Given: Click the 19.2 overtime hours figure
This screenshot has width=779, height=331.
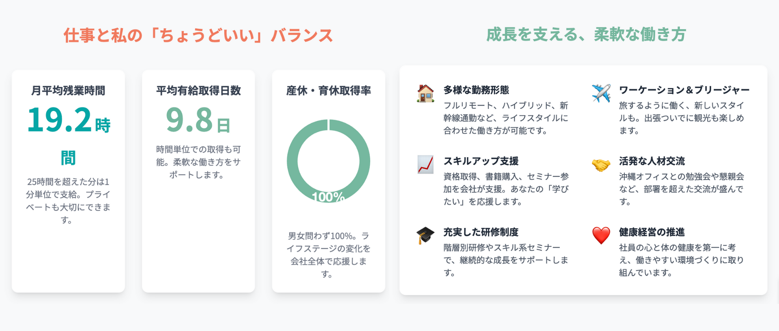Looking at the screenshot, I should click(x=59, y=120).
